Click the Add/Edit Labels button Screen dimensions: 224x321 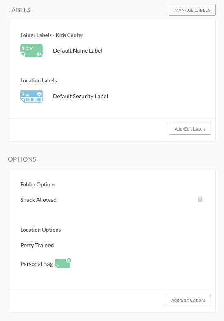pos(190,129)
